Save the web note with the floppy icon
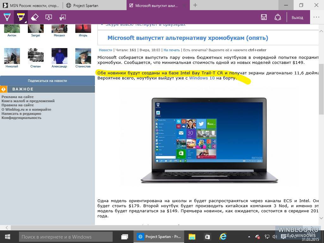Screen dimensions: 324x243 pos(264,17)
